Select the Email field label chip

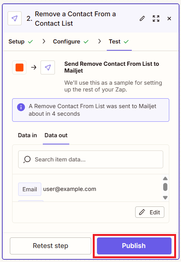[30, 189]
